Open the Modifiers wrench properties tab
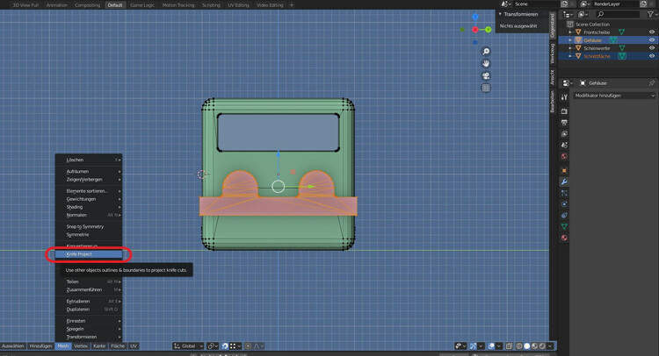Image resolution: width=659 pixels, height=356 pixels. click(x=564, y=182)
